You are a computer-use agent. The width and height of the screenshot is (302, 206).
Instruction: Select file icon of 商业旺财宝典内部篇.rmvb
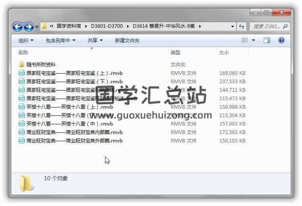(22, 132)
